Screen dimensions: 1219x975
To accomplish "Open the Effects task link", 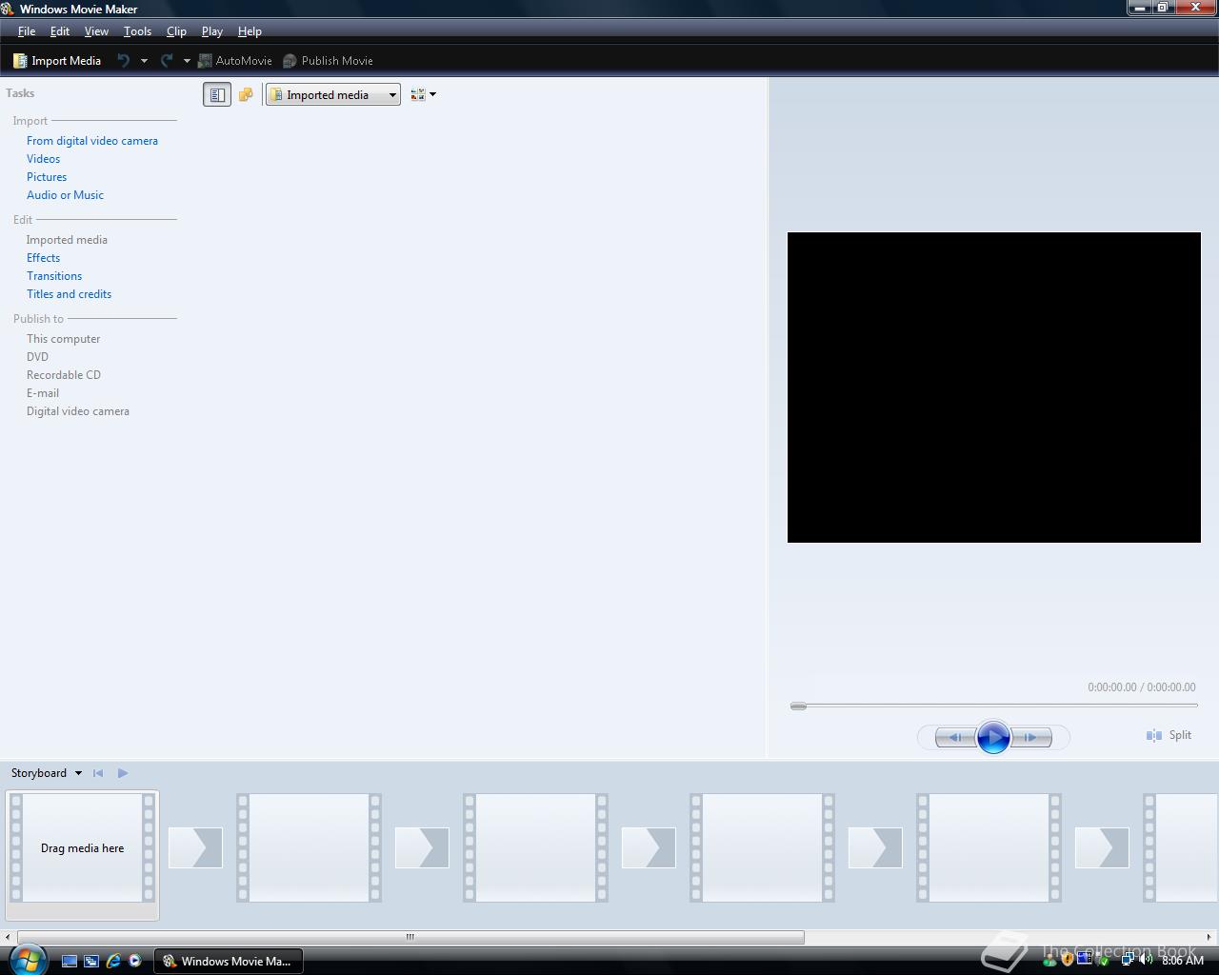I will tap(43, 258).
